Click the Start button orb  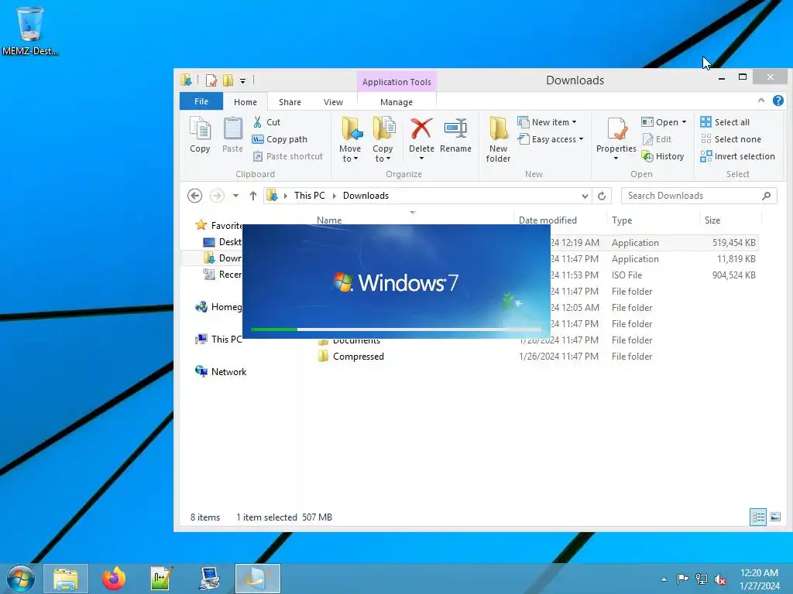[x=21, y=579]
